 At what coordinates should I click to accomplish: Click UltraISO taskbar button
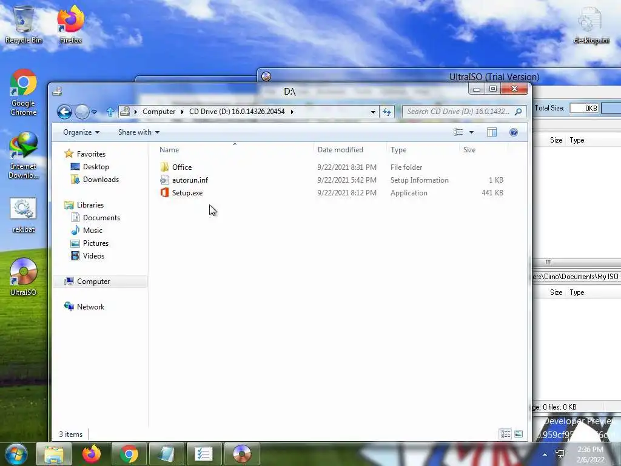click(242, 454)
